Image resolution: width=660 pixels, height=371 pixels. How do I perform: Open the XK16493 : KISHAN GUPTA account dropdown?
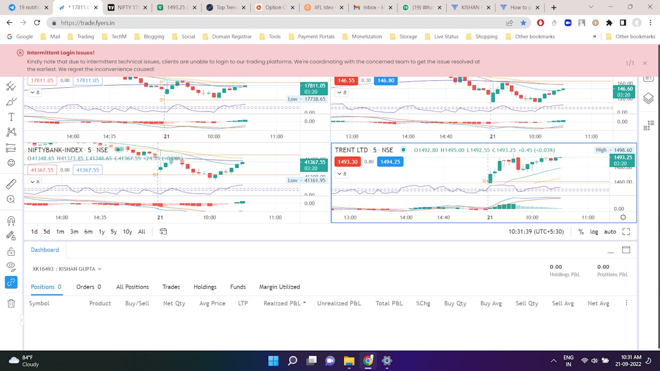[x=67, y=269]
